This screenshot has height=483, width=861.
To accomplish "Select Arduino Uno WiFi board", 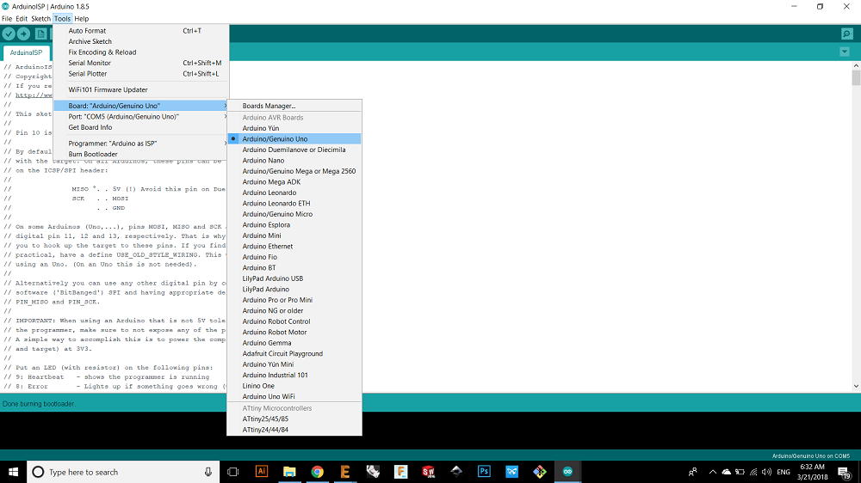I will click(294, 396).
